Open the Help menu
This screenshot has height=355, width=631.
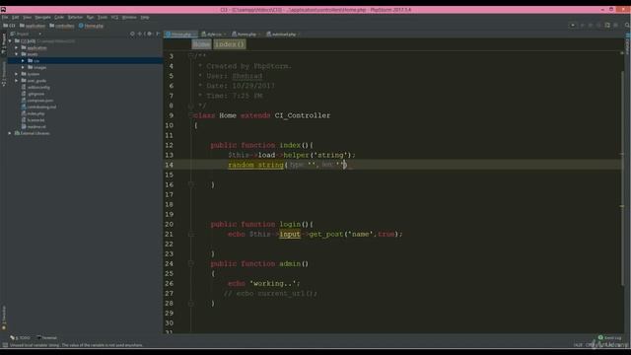coord(145,18)
